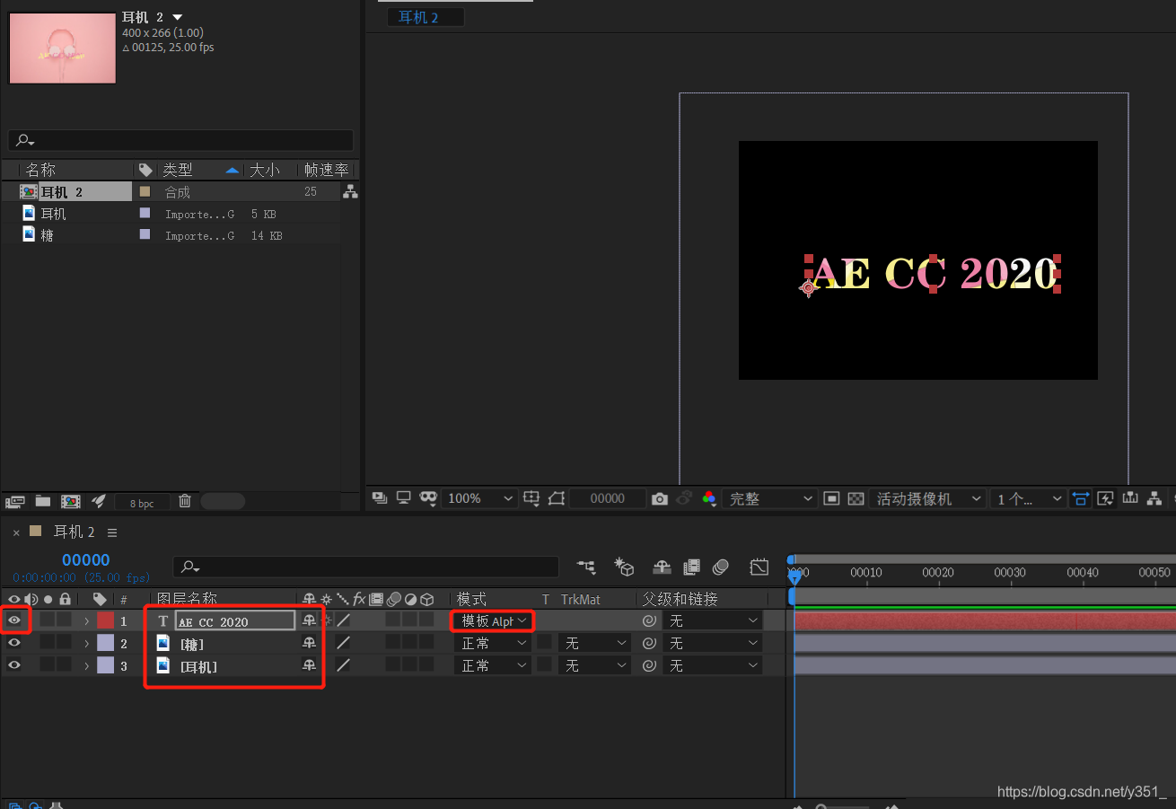Click the timeline layer search field
The width and height of the screenshot is (1176, 809).
coord(366,567)
